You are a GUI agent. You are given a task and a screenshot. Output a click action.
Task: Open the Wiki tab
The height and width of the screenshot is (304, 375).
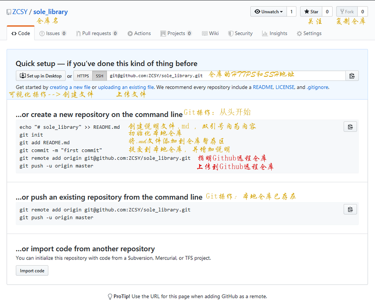210,33
